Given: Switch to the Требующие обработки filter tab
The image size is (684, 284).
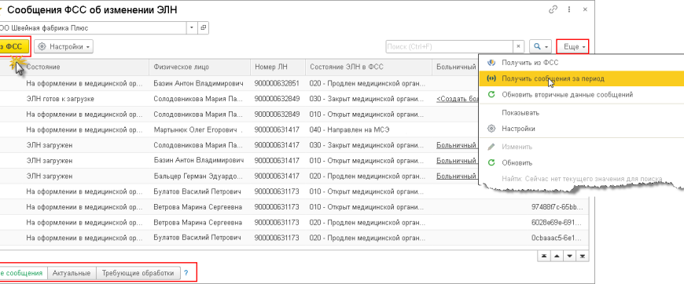Looking at the screenshot, I should (138, 273).
